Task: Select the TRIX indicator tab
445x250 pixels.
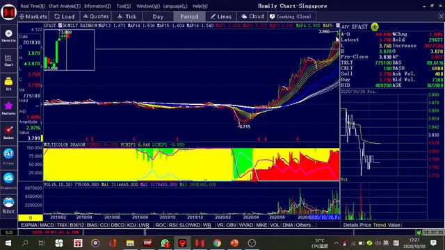Action: point(62,225)
